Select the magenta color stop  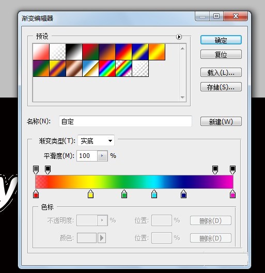point(232,194)
